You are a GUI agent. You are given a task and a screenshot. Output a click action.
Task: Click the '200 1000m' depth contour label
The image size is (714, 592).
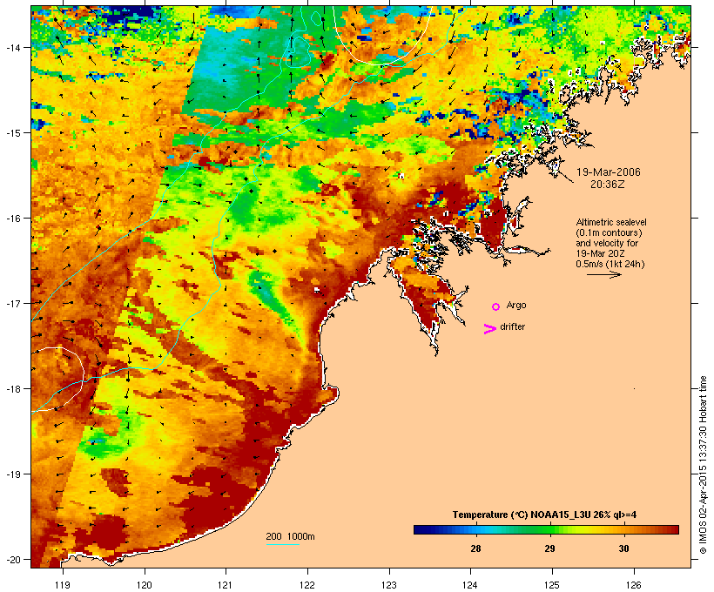pos(290,536)
